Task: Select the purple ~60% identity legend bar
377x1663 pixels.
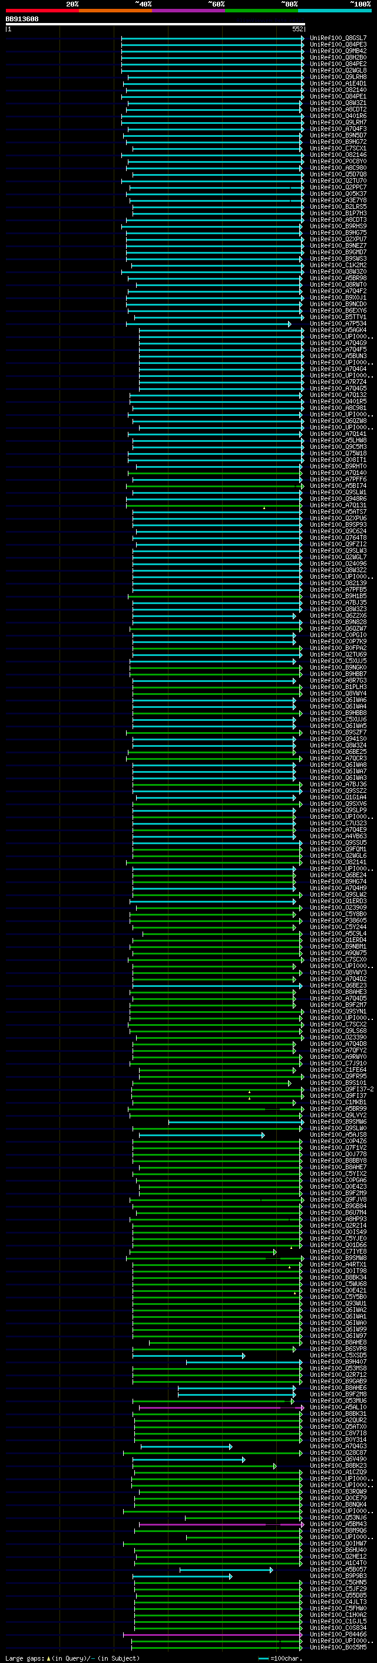Action: click(x=189, y=11)
